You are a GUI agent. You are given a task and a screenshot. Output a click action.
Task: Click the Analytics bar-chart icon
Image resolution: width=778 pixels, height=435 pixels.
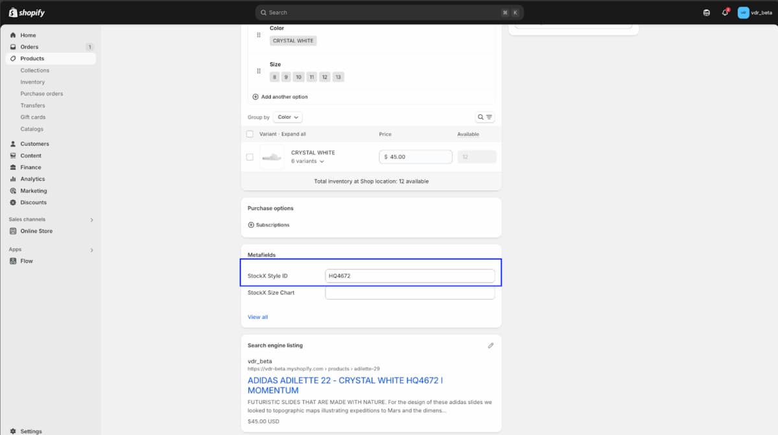tap(13, 179)
